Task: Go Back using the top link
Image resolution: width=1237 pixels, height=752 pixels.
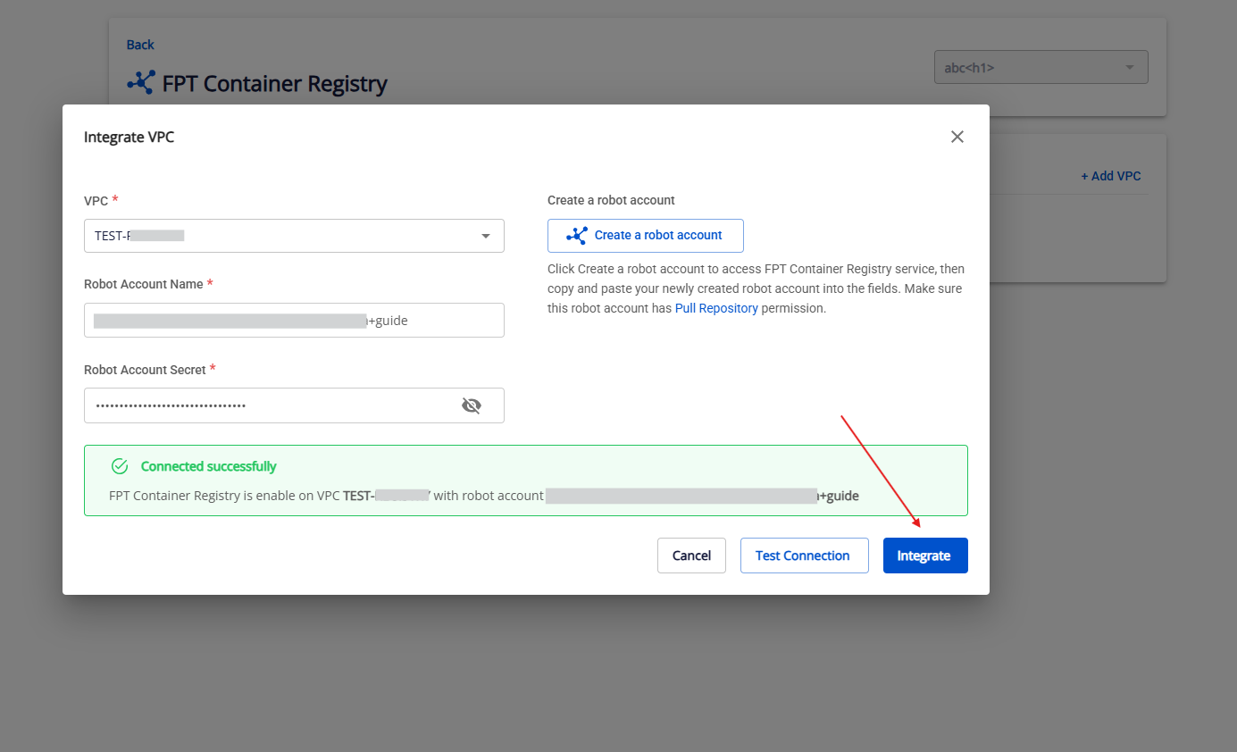Action: coord(140,45)
